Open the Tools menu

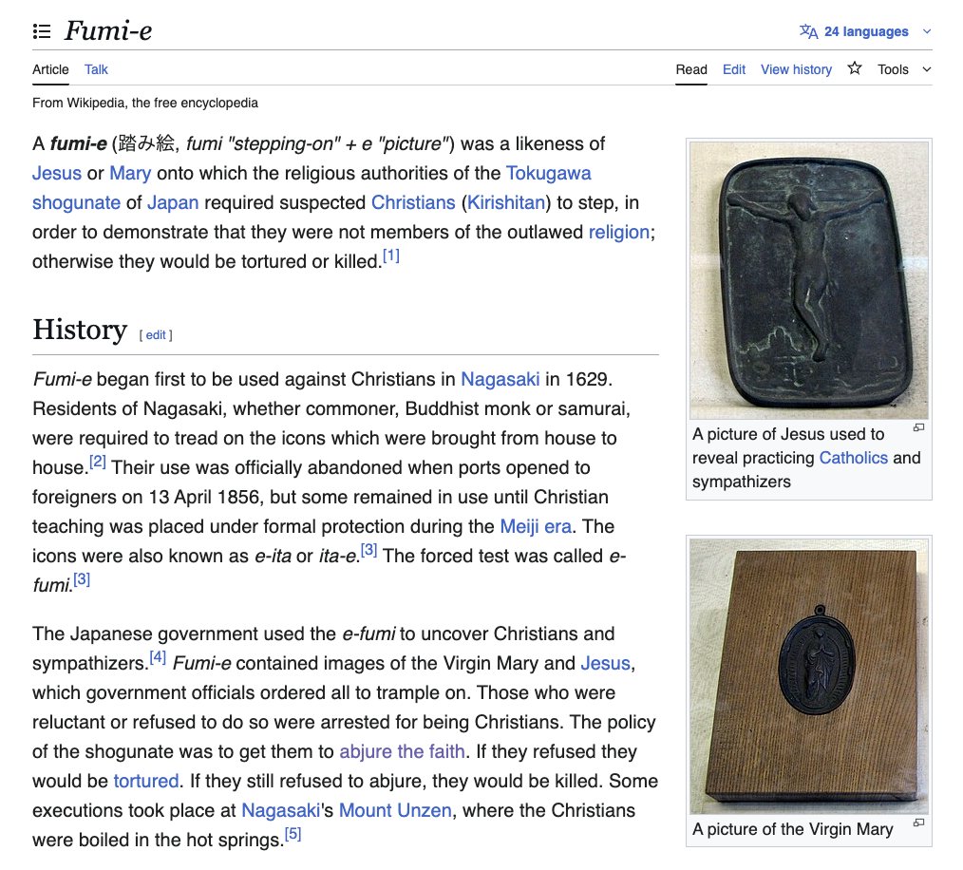click(893, 69)
